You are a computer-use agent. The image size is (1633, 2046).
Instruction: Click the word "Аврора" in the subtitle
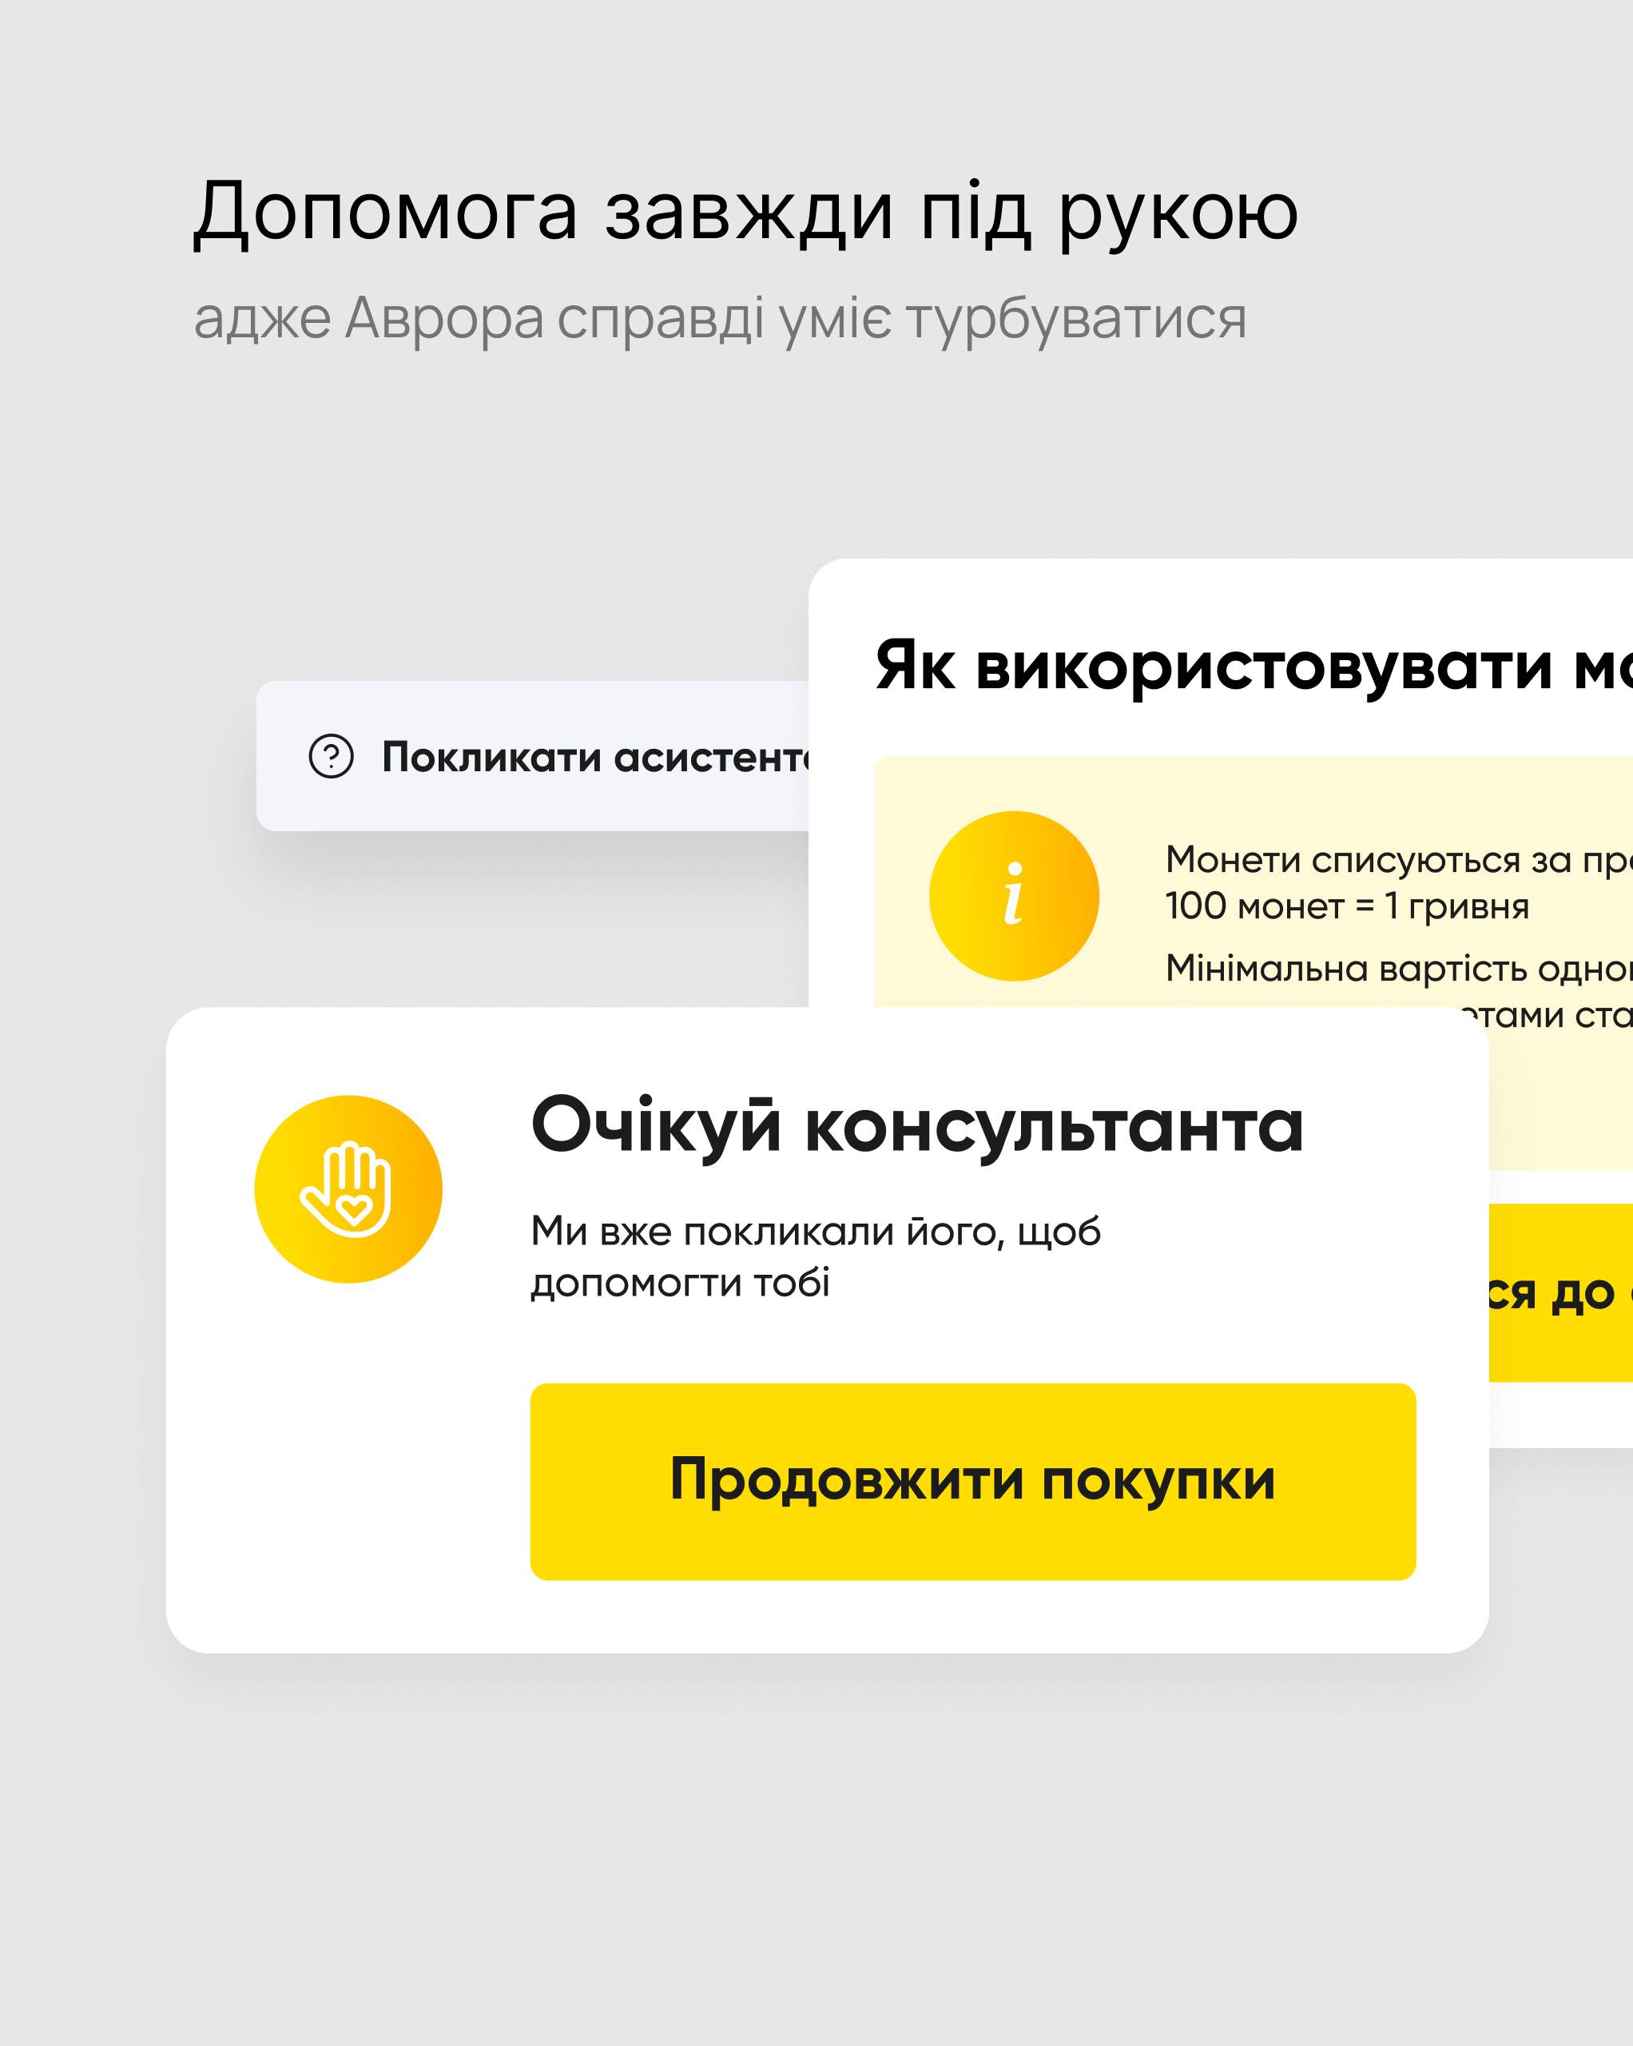click(443, 318)
